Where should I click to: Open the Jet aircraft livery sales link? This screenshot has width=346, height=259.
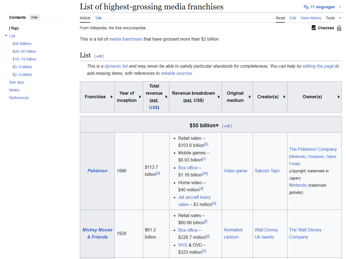194,201
